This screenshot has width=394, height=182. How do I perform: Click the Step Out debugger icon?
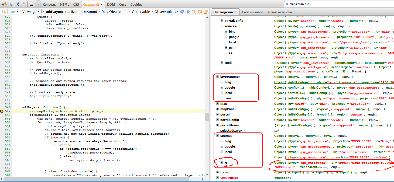[206, 12]
